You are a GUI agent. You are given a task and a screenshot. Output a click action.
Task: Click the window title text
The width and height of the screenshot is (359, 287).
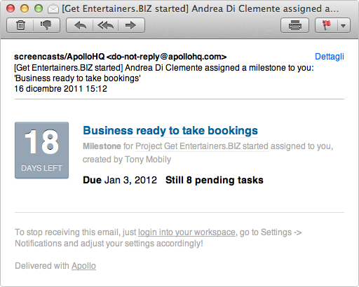201,9
